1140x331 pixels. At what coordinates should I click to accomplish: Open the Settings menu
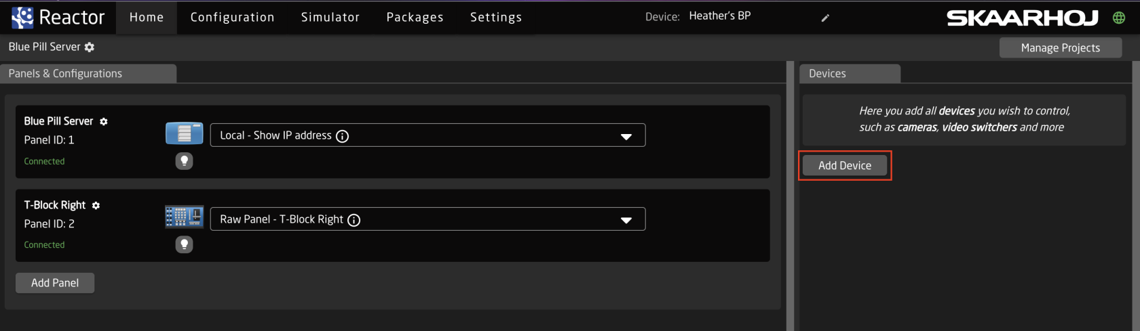(x=496, y=18)
